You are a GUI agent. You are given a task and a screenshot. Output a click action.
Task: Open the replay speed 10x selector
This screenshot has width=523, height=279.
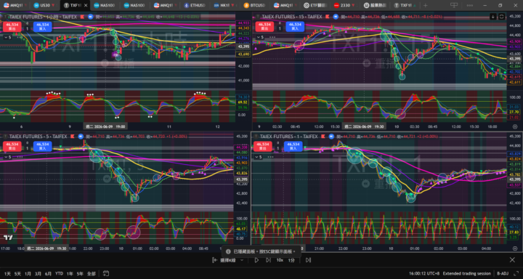coord(280,260)
